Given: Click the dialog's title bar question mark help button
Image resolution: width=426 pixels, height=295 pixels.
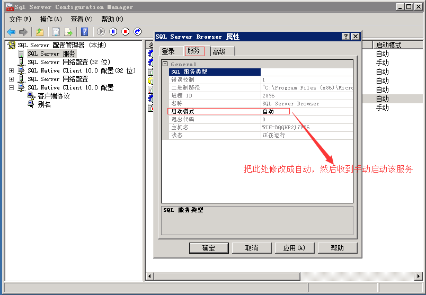Looking at the screenshot, I should (345, 37).
